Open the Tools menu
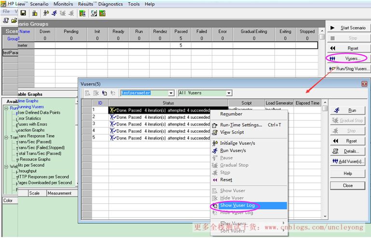Screen dimensions: 371x238 pos(134,4)
